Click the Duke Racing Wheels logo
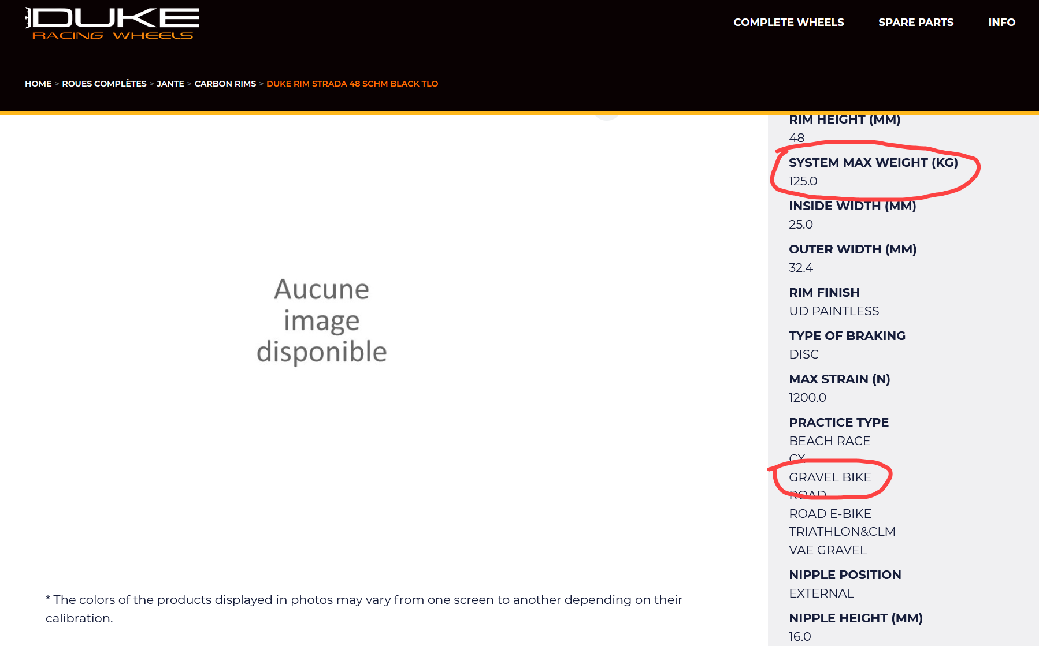Screen dimensions: 1039x646 [113, 23]
